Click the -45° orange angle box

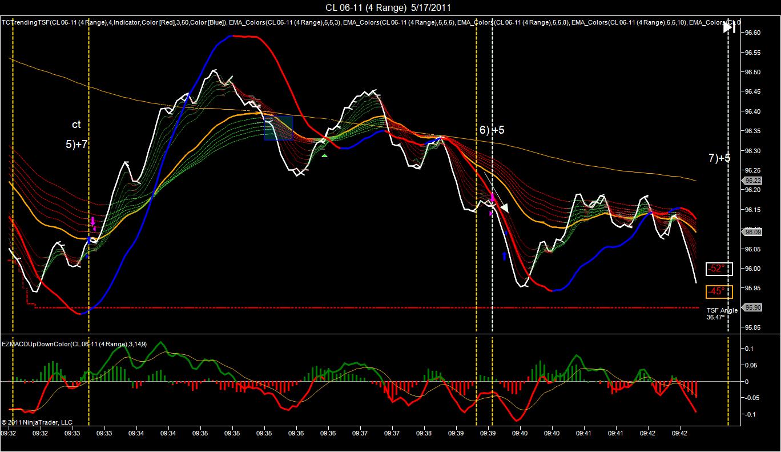point(719,291)
